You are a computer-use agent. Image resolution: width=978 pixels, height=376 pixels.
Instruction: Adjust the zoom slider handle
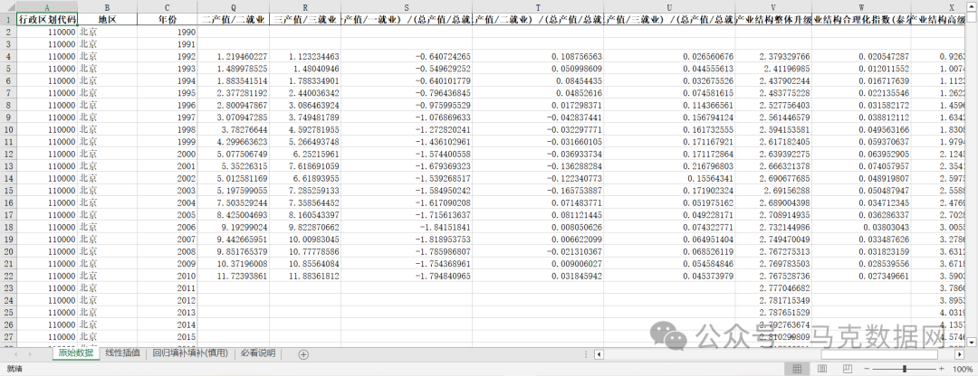(x=905, y=369)
